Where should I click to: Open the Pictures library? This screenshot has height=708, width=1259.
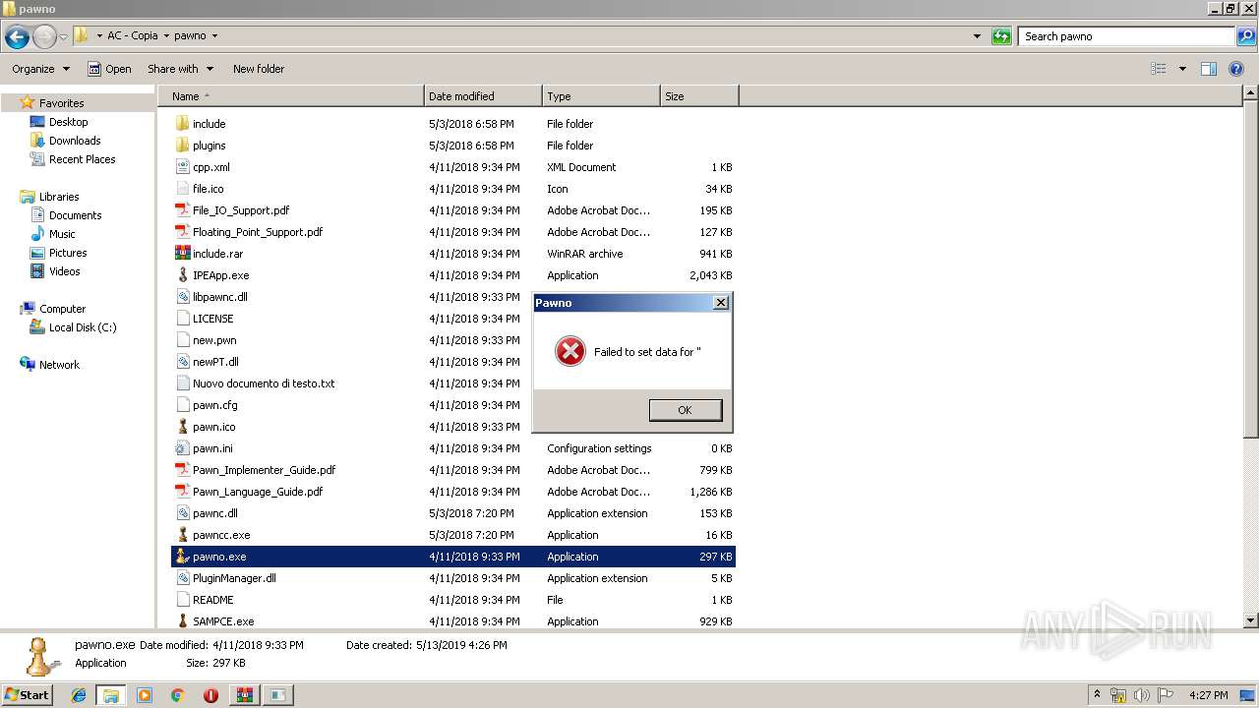(68, 253)
